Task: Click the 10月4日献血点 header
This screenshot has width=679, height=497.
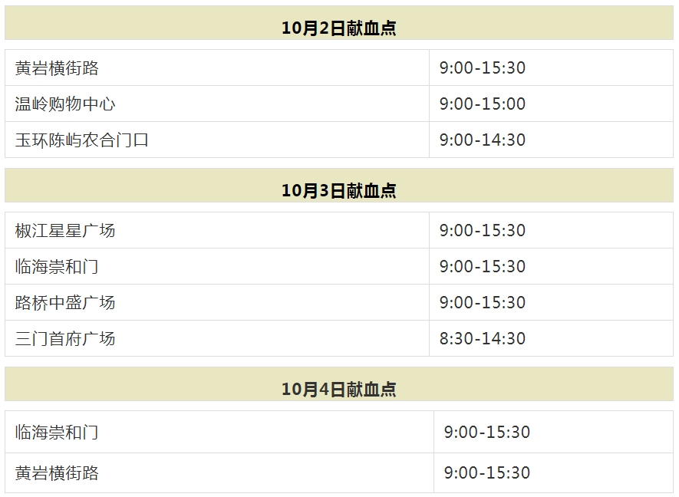Action: pyautogui.click(x=338, y=389)
